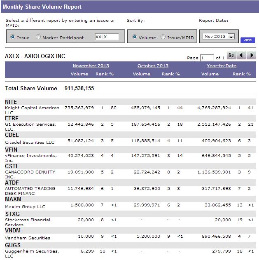Choose Volume as sort option
Viewport: 259px width, 260px height.
[135, 37]
